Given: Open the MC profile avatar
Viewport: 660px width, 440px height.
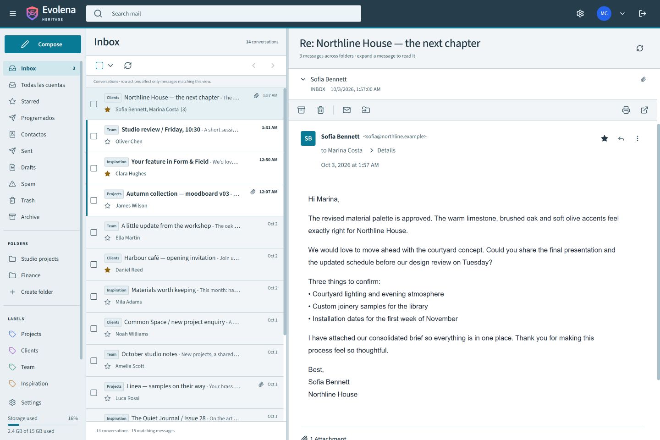Looking at the screenshot, I should [x=604, y=14].
